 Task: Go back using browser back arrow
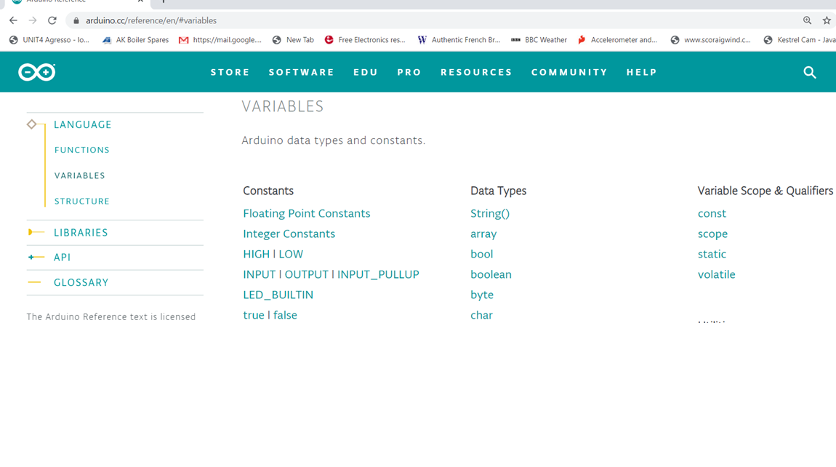13,20
